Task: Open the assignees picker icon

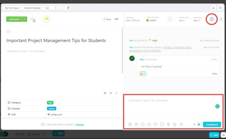Action: tap(33, 19)
